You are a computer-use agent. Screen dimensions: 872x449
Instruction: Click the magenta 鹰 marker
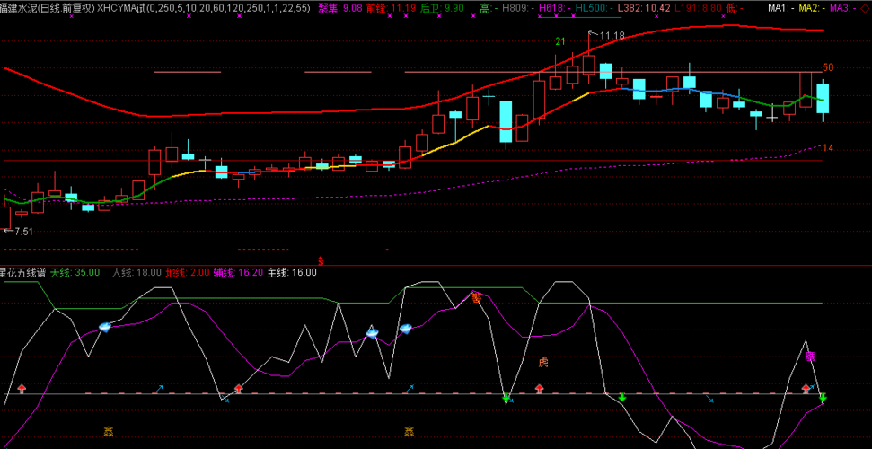point(810,357)
